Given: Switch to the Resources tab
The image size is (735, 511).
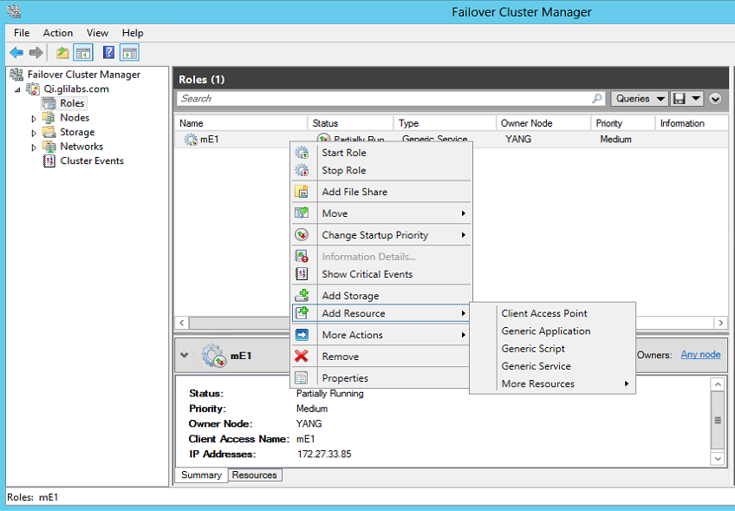Looking at the screenshot, I should pos(254,475).
